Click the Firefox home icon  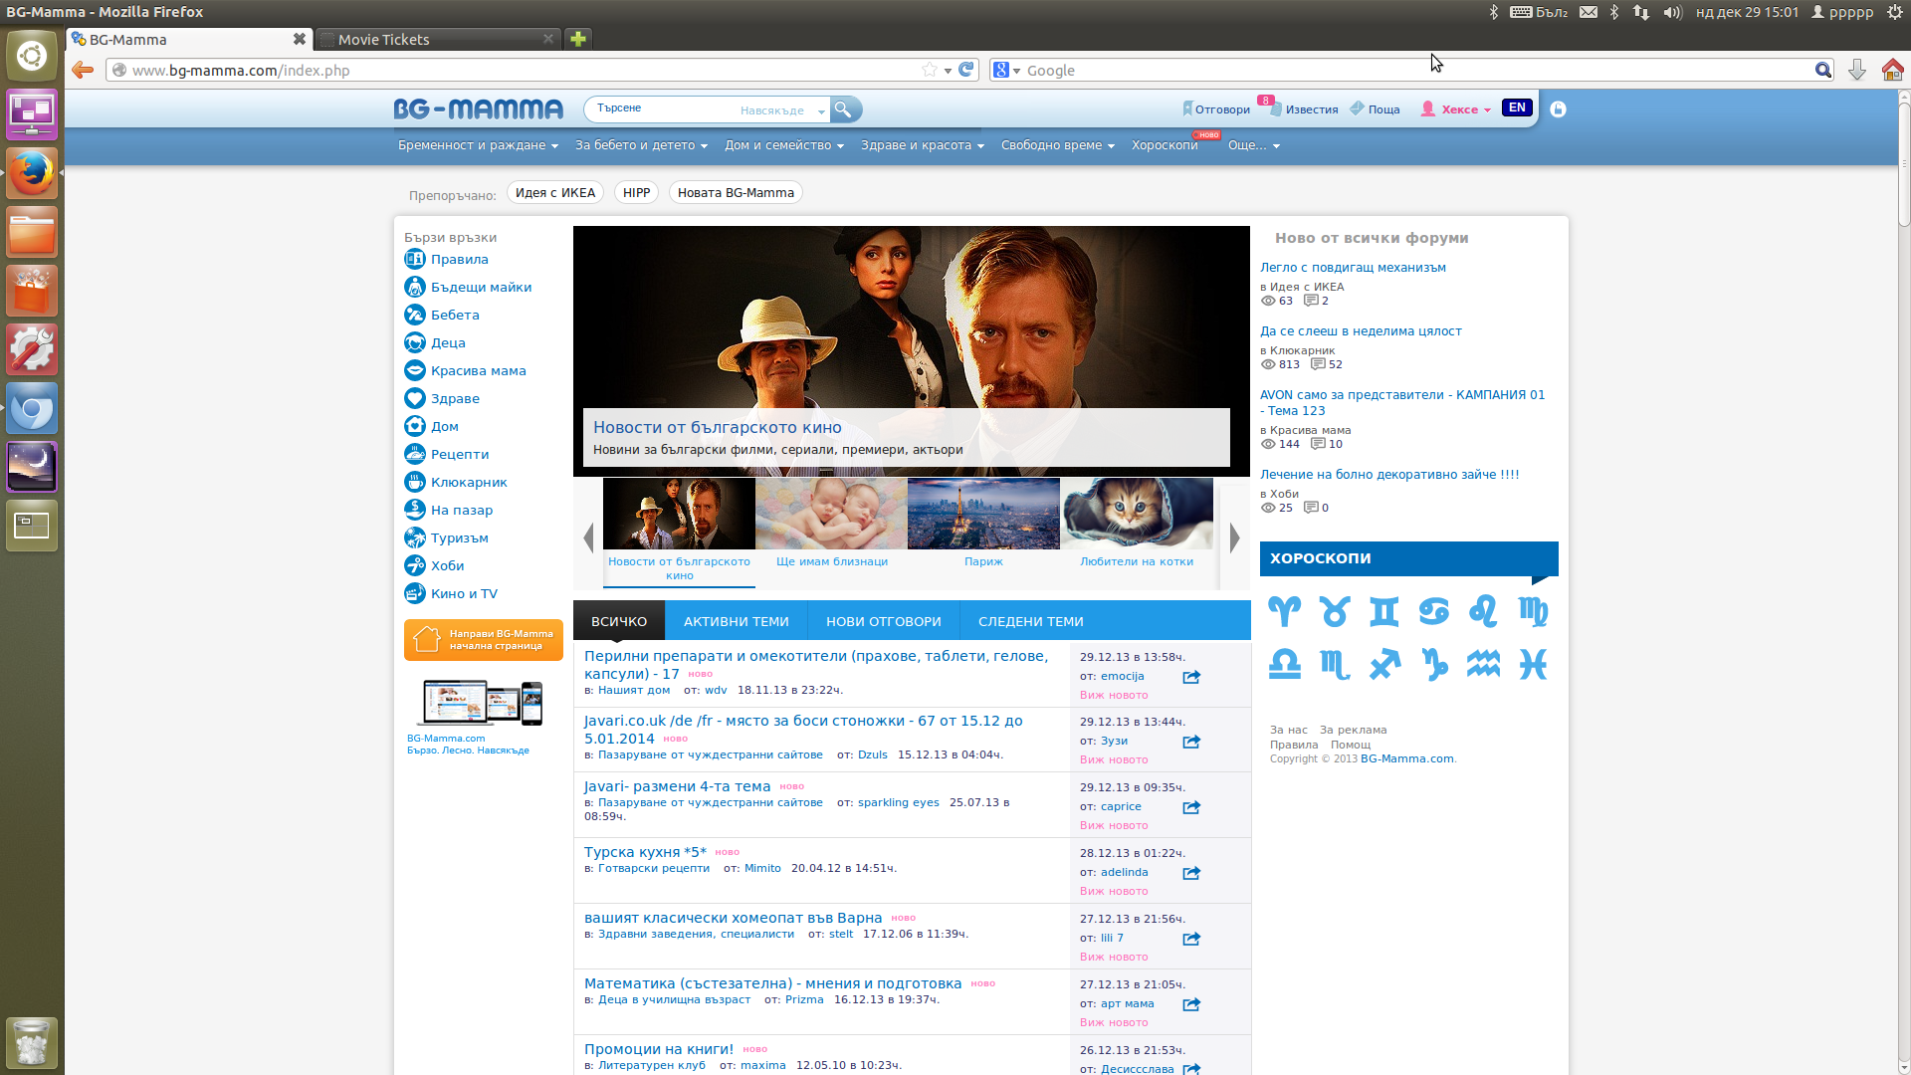(1892, 70)
